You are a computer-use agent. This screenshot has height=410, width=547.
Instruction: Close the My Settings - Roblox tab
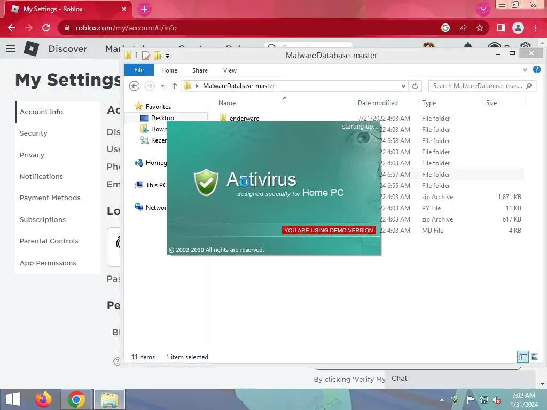pyautogui.click(x=124, y=9)
